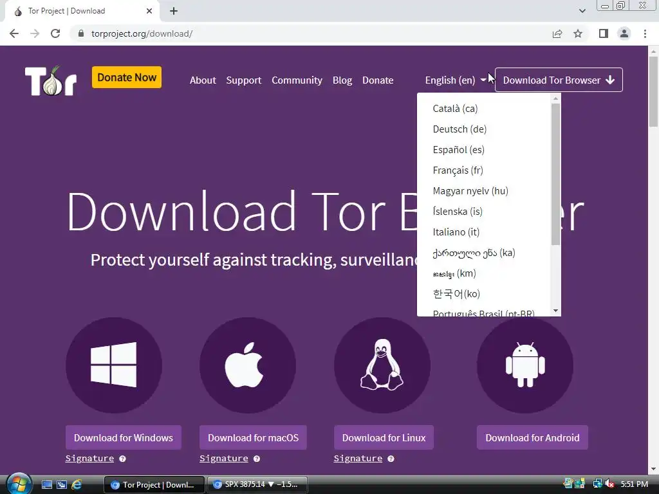
Task: Open the Donate nav link
Action: tap(378, 80)
